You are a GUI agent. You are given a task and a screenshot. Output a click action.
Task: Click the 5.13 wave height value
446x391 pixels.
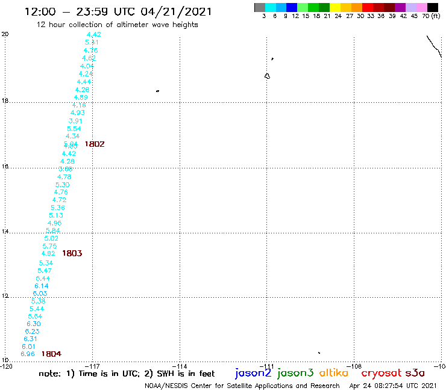tap(56, 215)
